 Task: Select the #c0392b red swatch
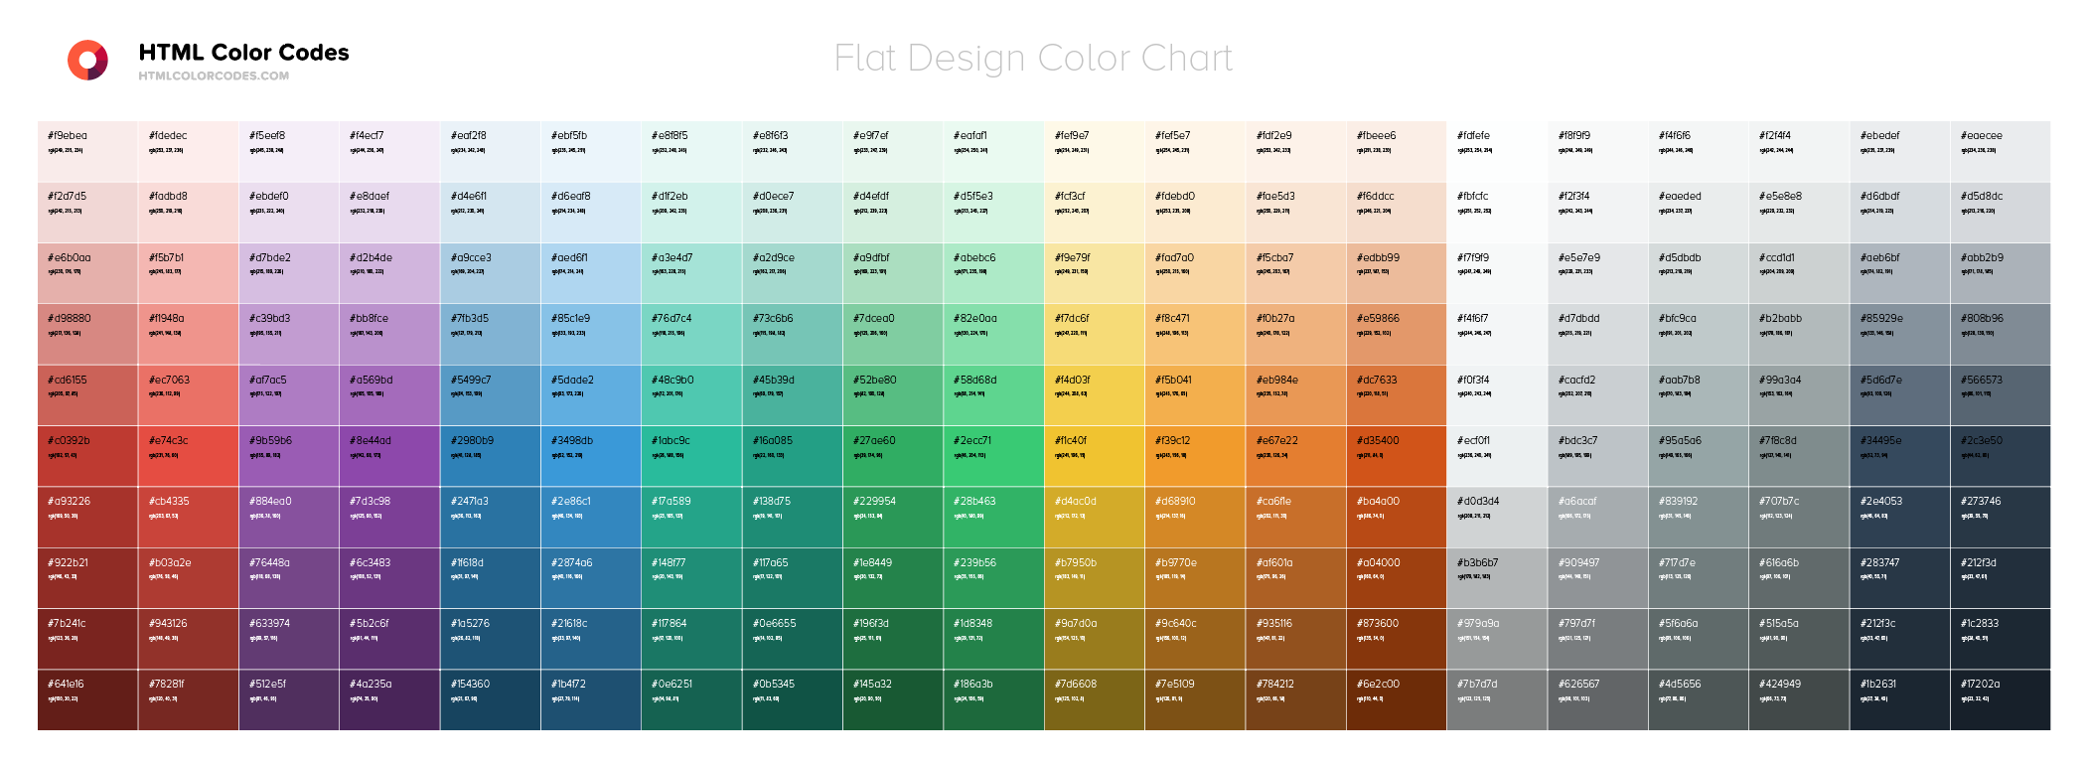point(87,456)
